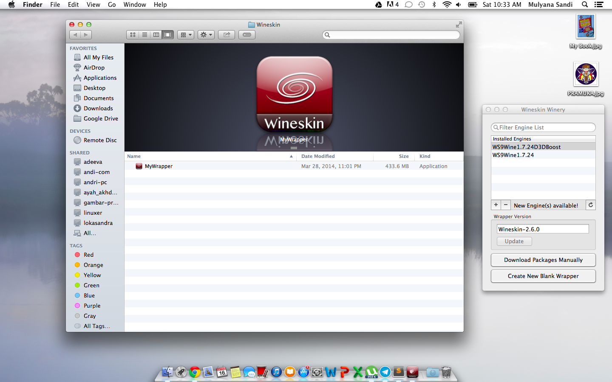The width and height of the screenshot is (612, 382).
Task: Click the Wi-Fi status icon
Action: (x=447, y=5)
